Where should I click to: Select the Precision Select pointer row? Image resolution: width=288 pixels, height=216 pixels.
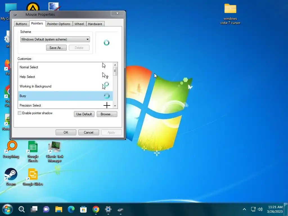coord(65,105)
